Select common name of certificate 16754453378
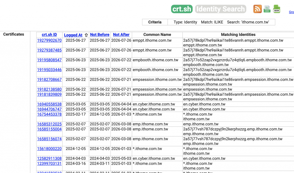294x173 pixels. click(147, 114)
